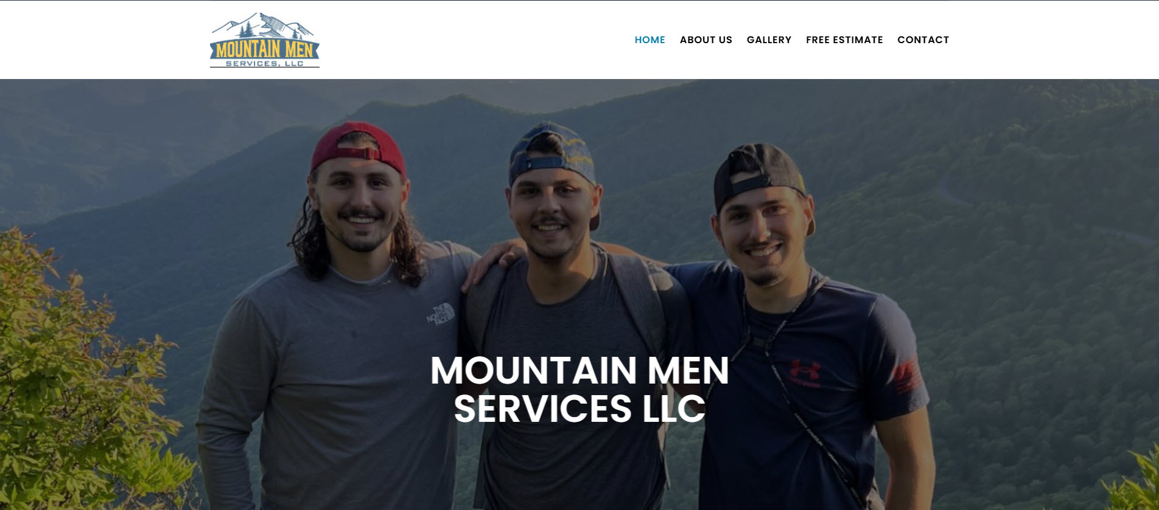Select Free Estimate in the navigation
This screenshot has height=510, width=1159.
tap(844, 40)
